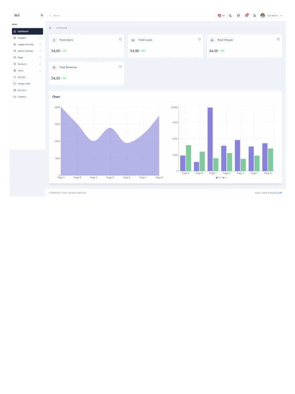Viewport: 295px width, 394px height.
Task: Click the 54,00 value on Total Shipper card
Action: (x=214, y=51)
